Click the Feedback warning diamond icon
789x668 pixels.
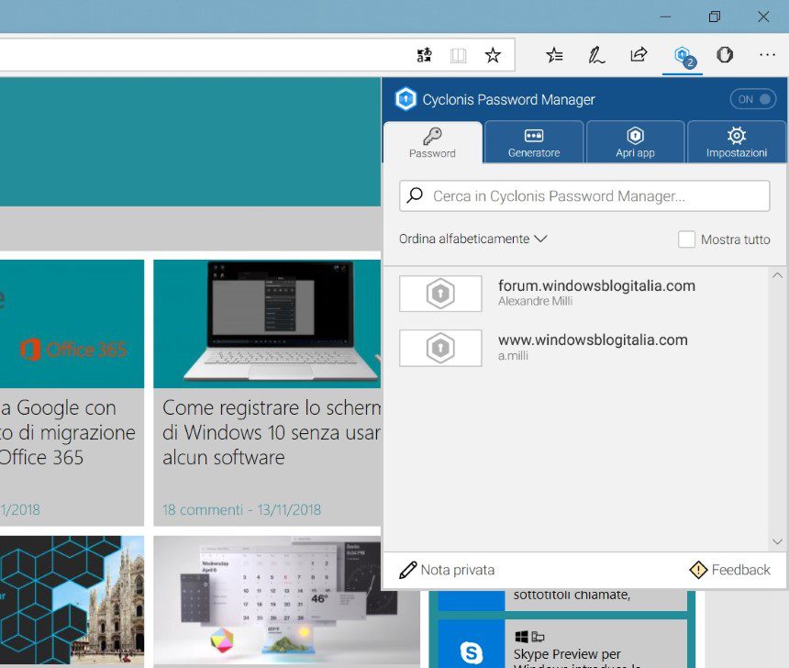point(698,570)
